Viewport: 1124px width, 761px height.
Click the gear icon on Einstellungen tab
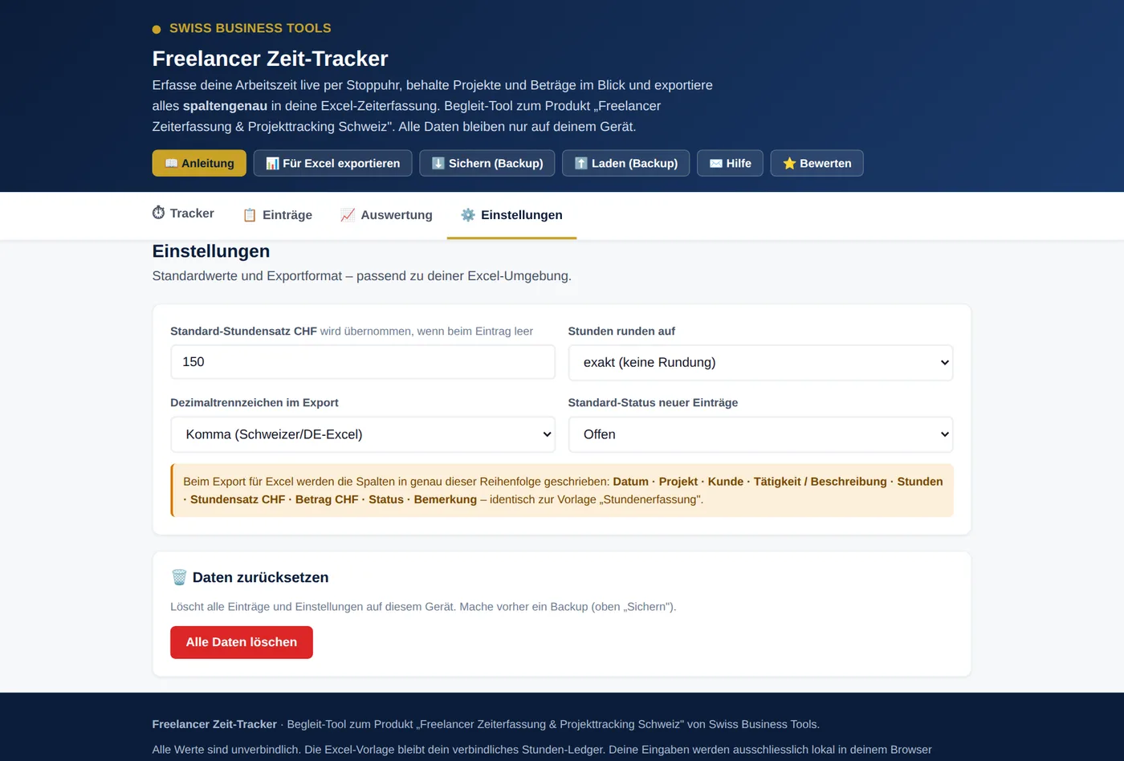[468, 215]
